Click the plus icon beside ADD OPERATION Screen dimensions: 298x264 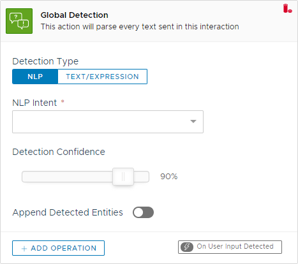(24, 249)
